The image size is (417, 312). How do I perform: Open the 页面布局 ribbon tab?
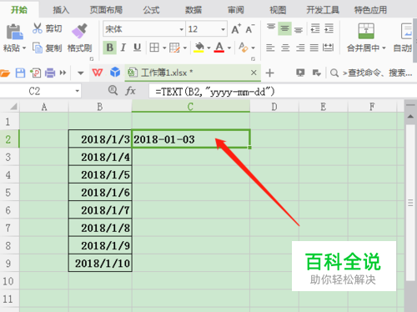coord(106,10)
